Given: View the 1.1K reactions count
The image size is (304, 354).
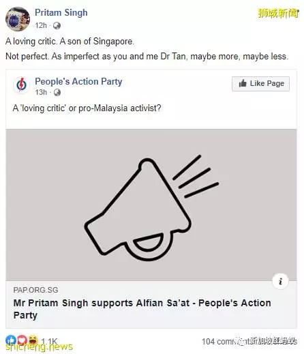Looking at the screenshot, I should pos(49,341).
